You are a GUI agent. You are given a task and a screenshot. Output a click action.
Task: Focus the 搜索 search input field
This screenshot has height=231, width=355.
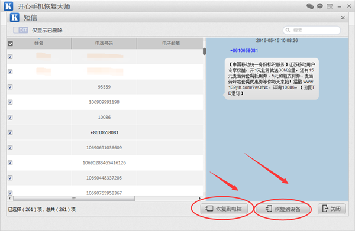coord(312,30)
